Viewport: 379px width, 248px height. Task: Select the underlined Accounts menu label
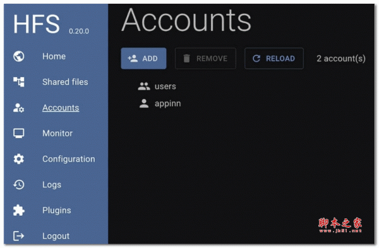click(x=61, y=108)
